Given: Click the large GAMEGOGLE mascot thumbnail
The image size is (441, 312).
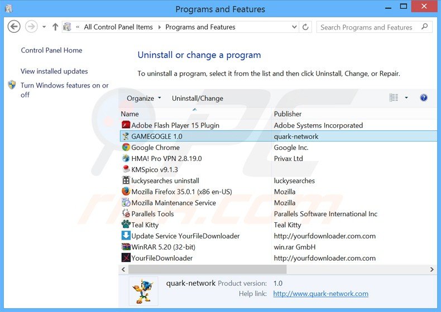Looking at the screenshot, I should click(x=143, y=291).
